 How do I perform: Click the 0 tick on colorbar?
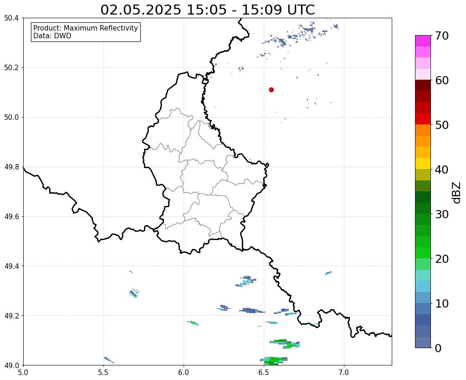click(438, 348)
